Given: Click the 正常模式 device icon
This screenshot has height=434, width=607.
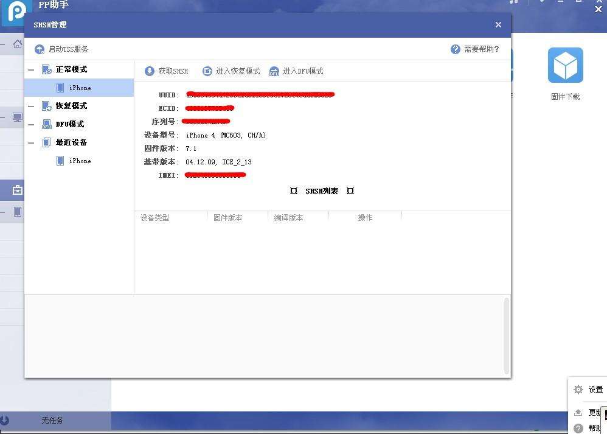Looking at the screenshot, I should 46,70.
